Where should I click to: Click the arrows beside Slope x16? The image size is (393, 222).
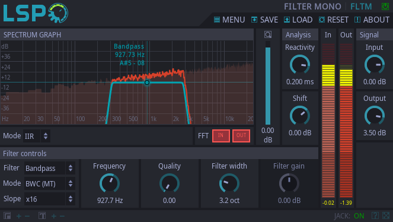71,199
